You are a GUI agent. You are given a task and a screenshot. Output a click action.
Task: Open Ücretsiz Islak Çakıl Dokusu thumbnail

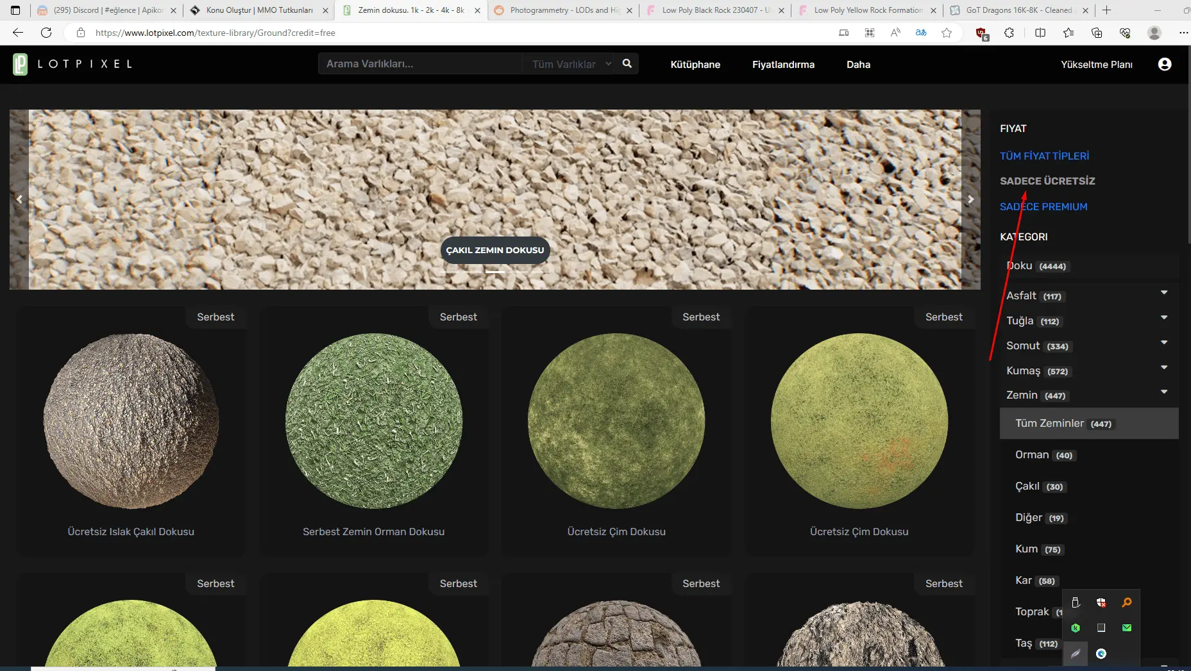click(131, 421)
